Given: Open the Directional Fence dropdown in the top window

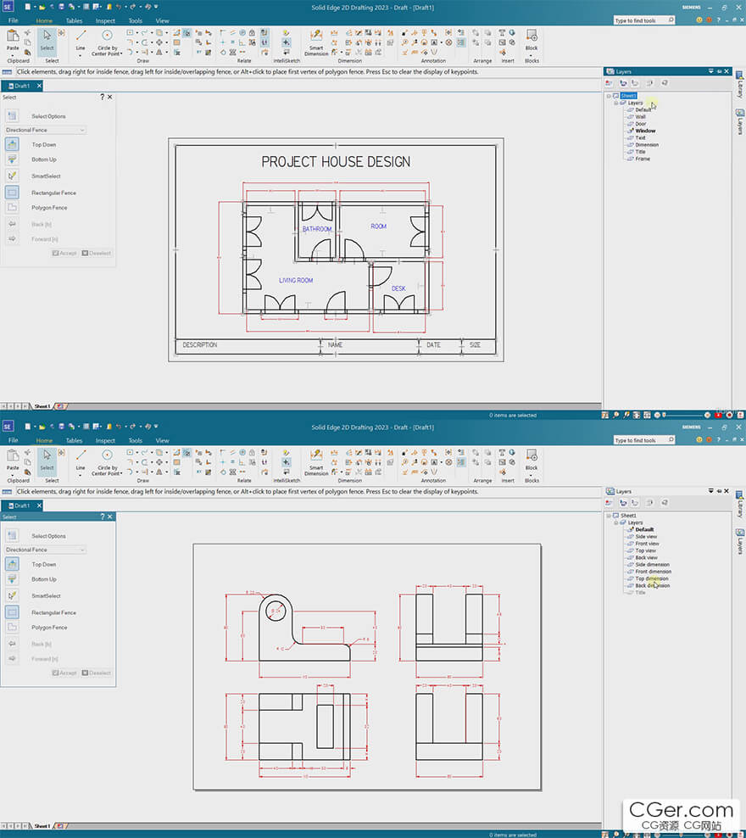Looking at the screenshot, I should coord(45,130).
